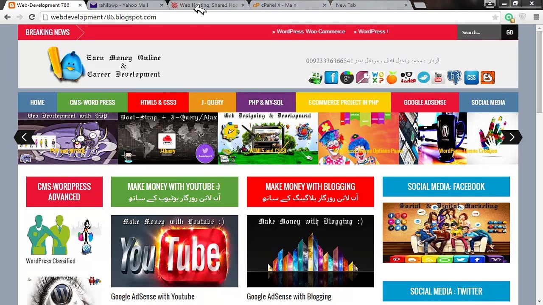This screenshot has width=543, height=305.
Task: Open the WOXP Office icon
Action: tap(378, 78)
